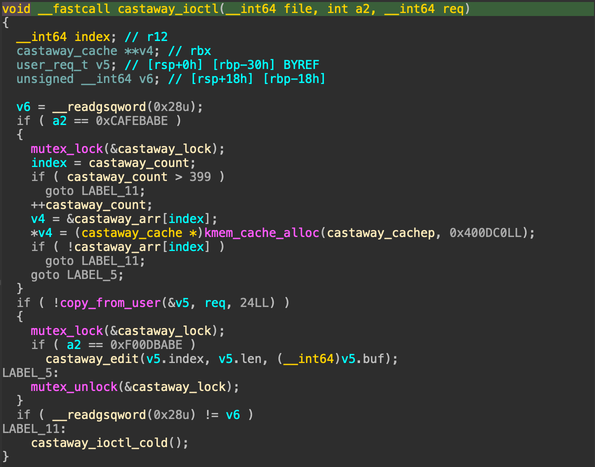Select the castaway_cachep argument
595x467 pixels.
(380, 232)
